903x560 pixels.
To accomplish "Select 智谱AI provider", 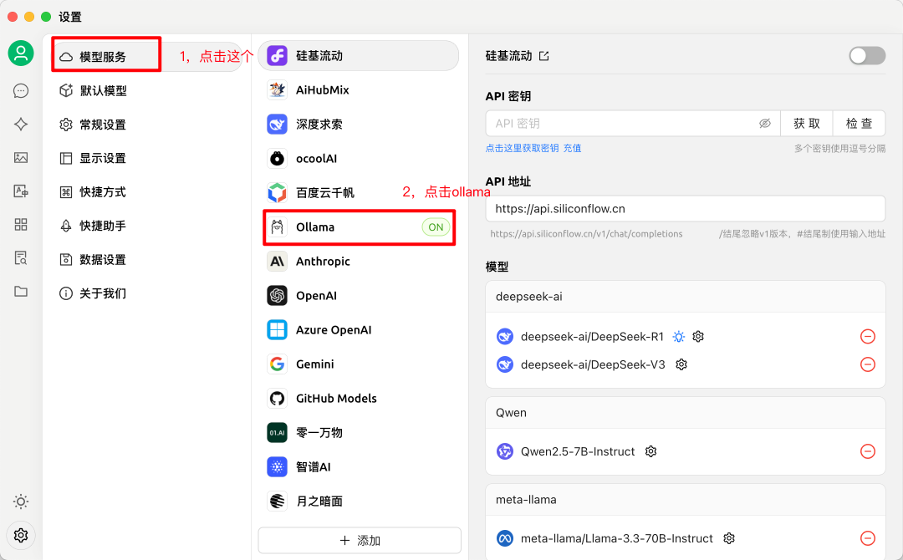I will click(359, 466).
